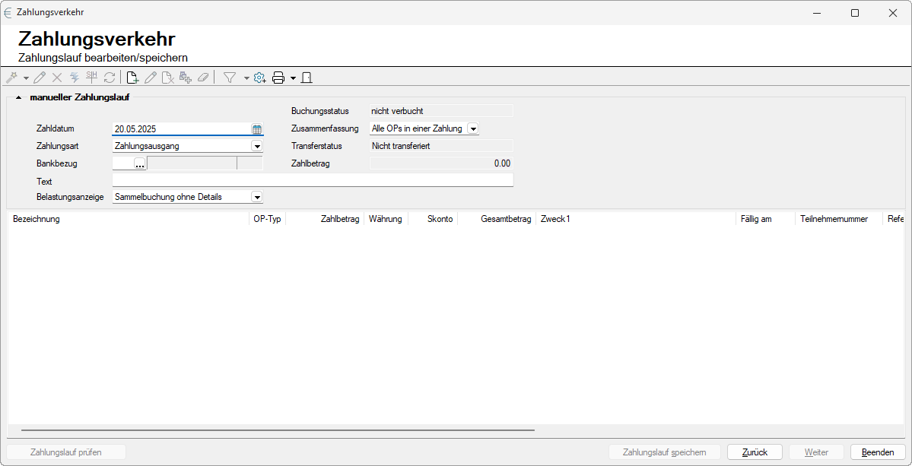This screenshot has height=466, width=912.
Task: Open the Zahlungsart dropdown
Action: [257, 146]
